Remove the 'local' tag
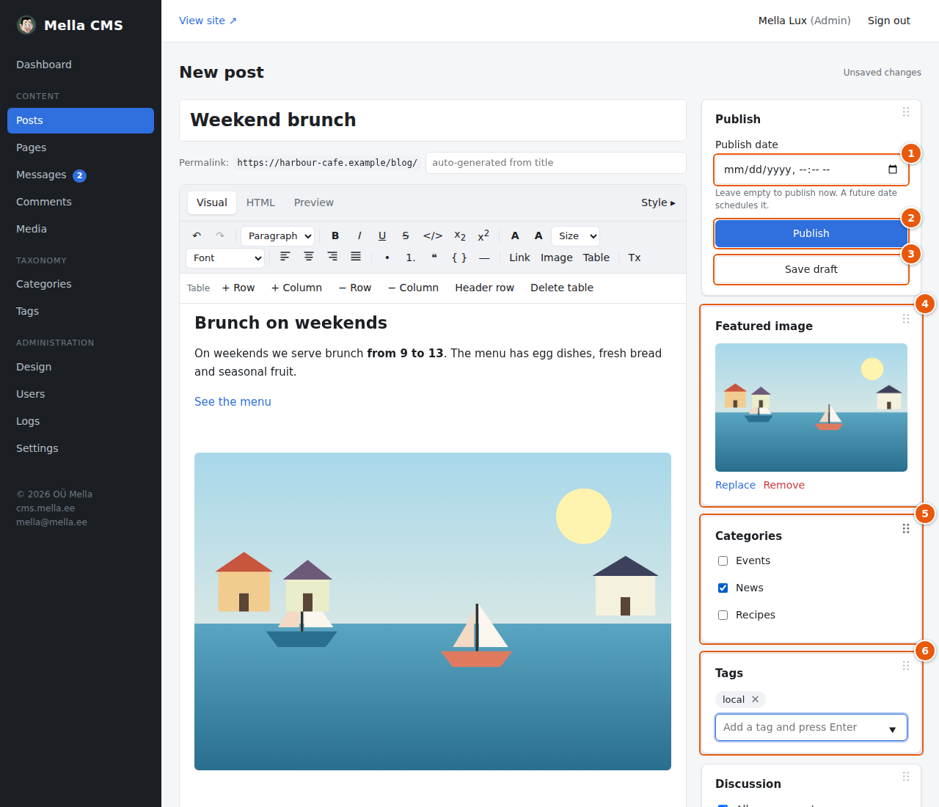 [755, 699]
